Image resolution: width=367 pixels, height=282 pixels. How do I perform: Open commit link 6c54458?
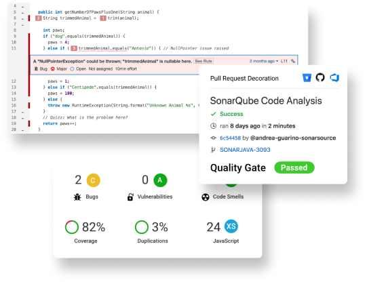pos(230,138)
